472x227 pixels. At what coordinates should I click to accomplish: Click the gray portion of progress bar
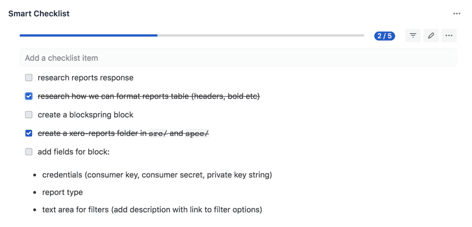[x=260, y=35]
